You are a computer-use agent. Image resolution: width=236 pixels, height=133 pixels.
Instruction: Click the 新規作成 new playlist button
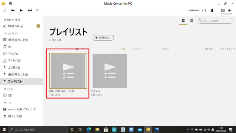(x=103, y=38)
